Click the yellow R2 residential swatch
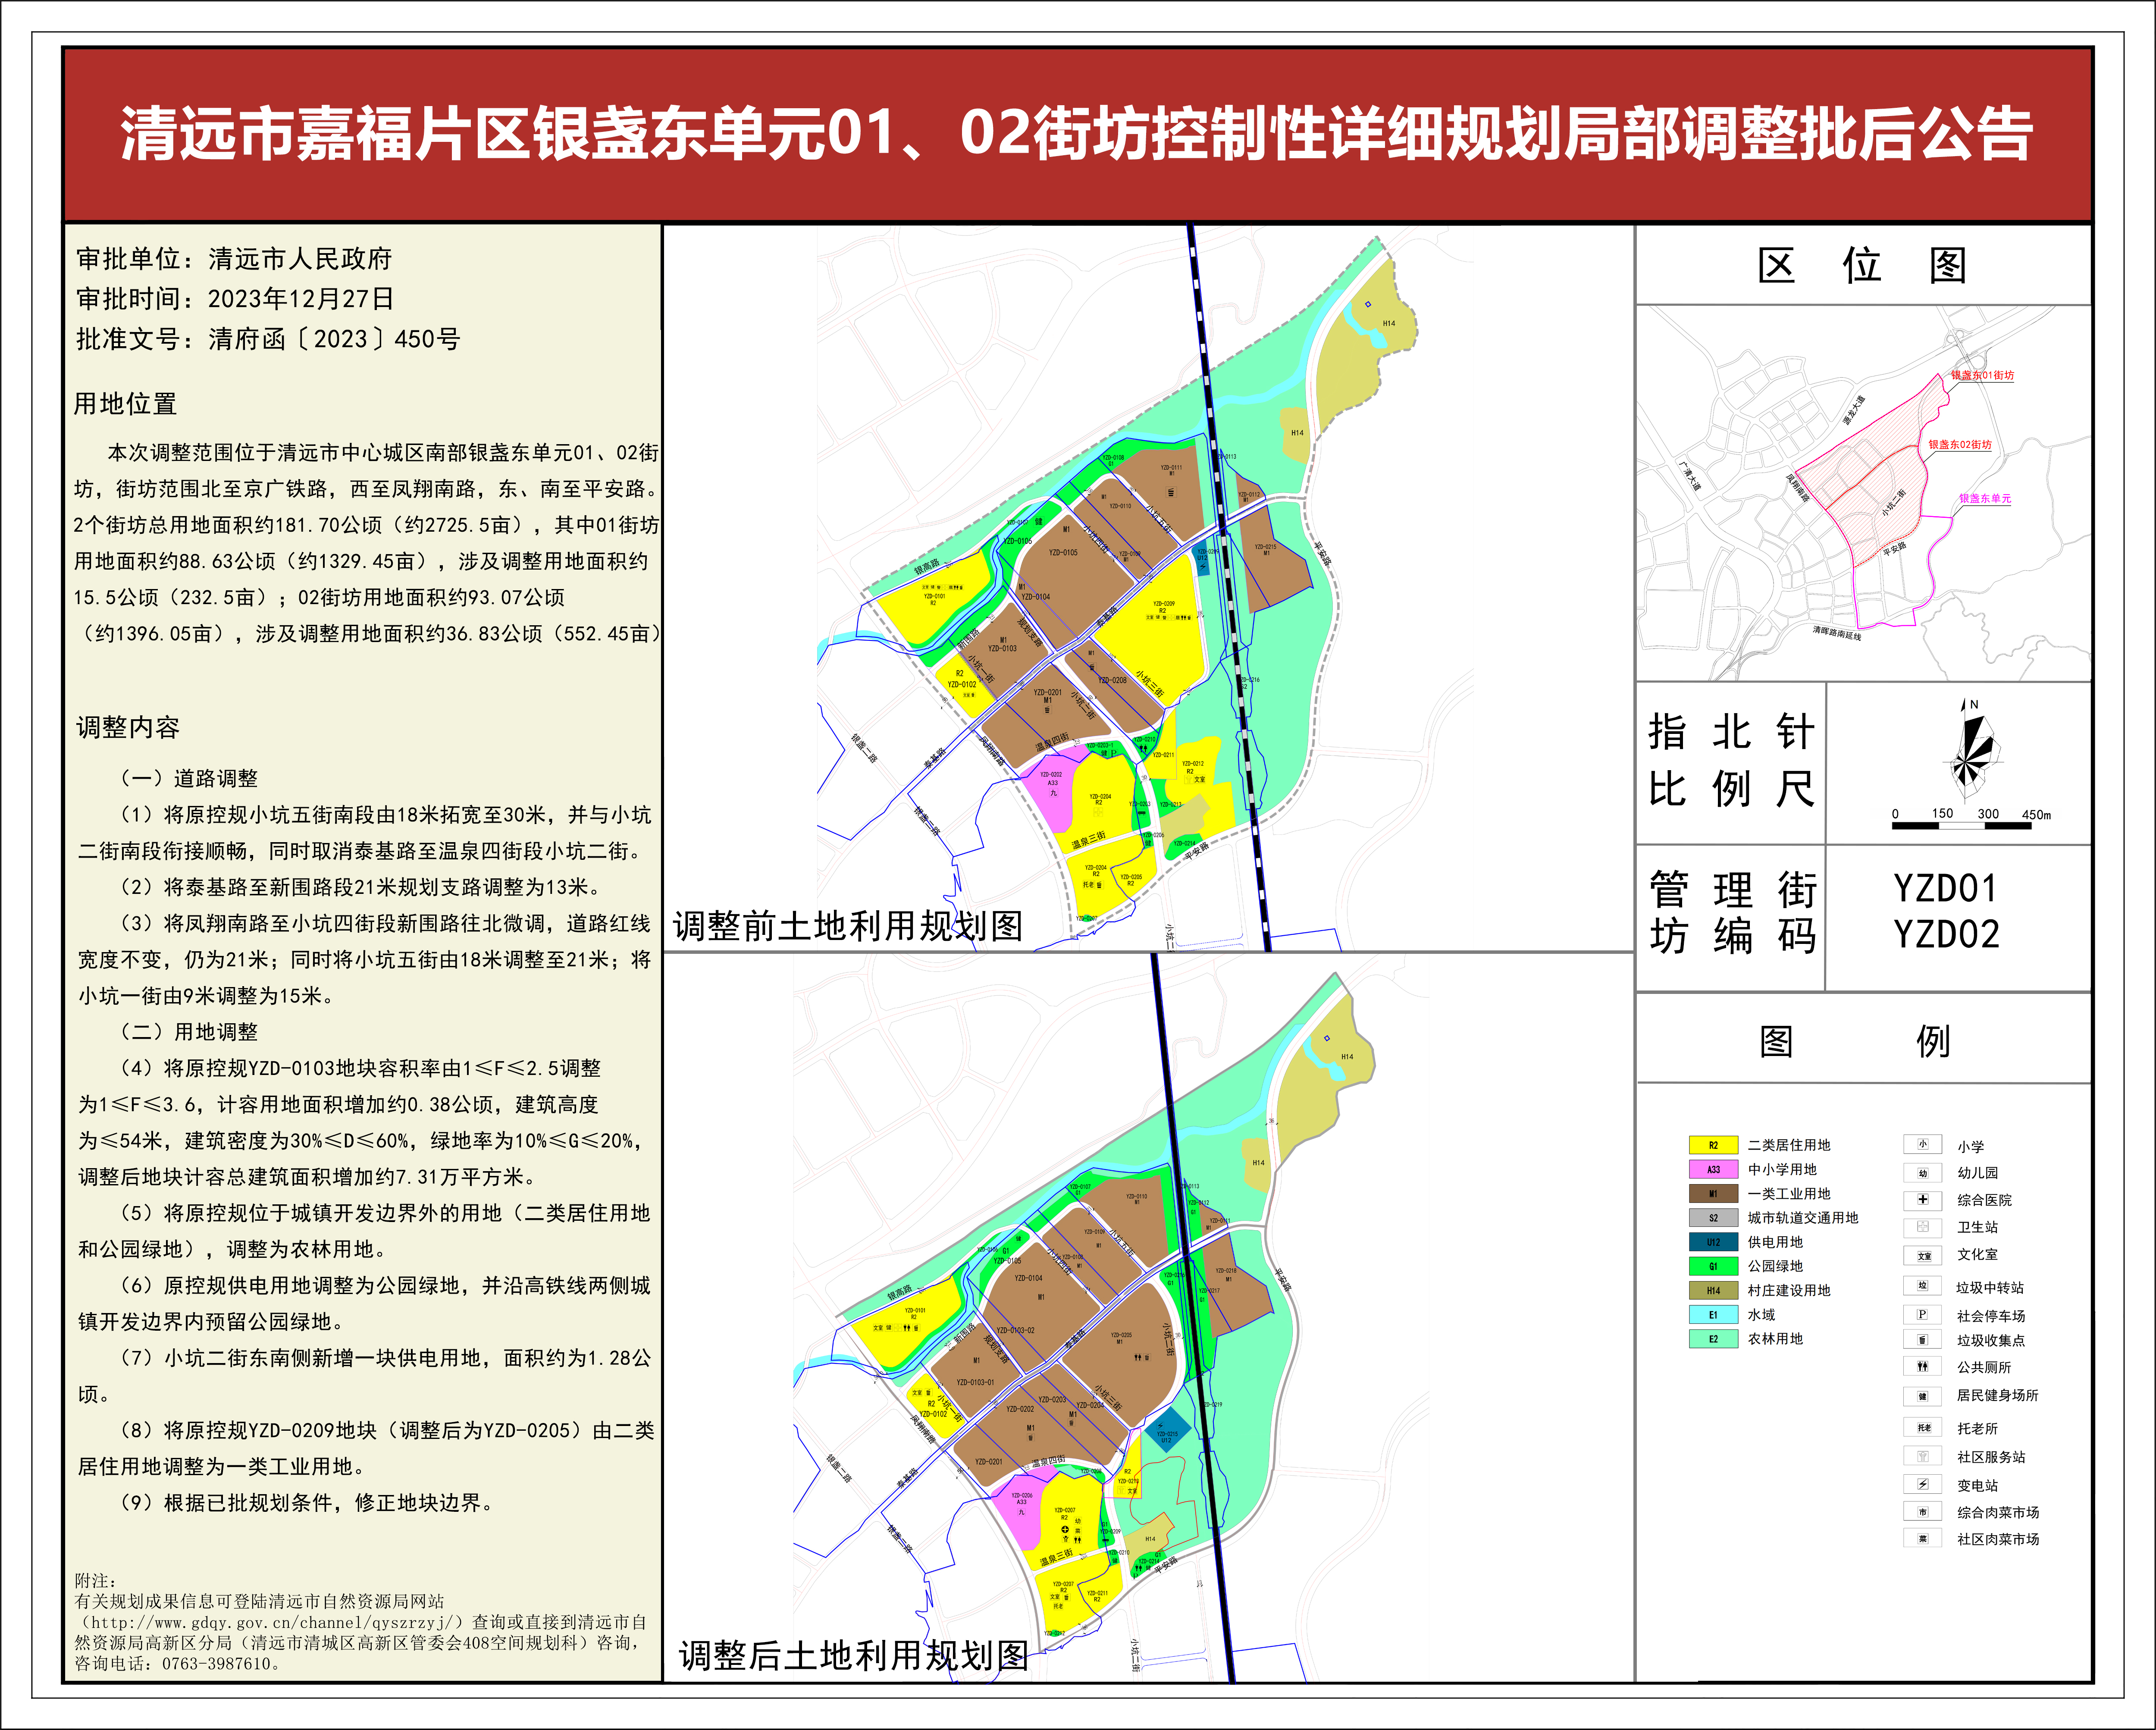2156x1730 pixels. point(1713,1145)
